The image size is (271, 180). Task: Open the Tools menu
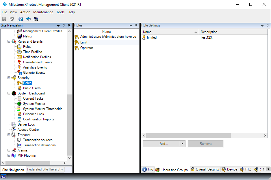click(x=60, y=12)
